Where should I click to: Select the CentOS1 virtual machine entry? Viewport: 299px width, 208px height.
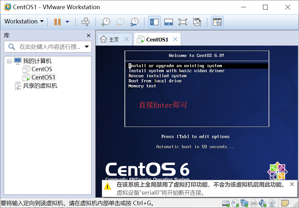(x=44, y=77)
